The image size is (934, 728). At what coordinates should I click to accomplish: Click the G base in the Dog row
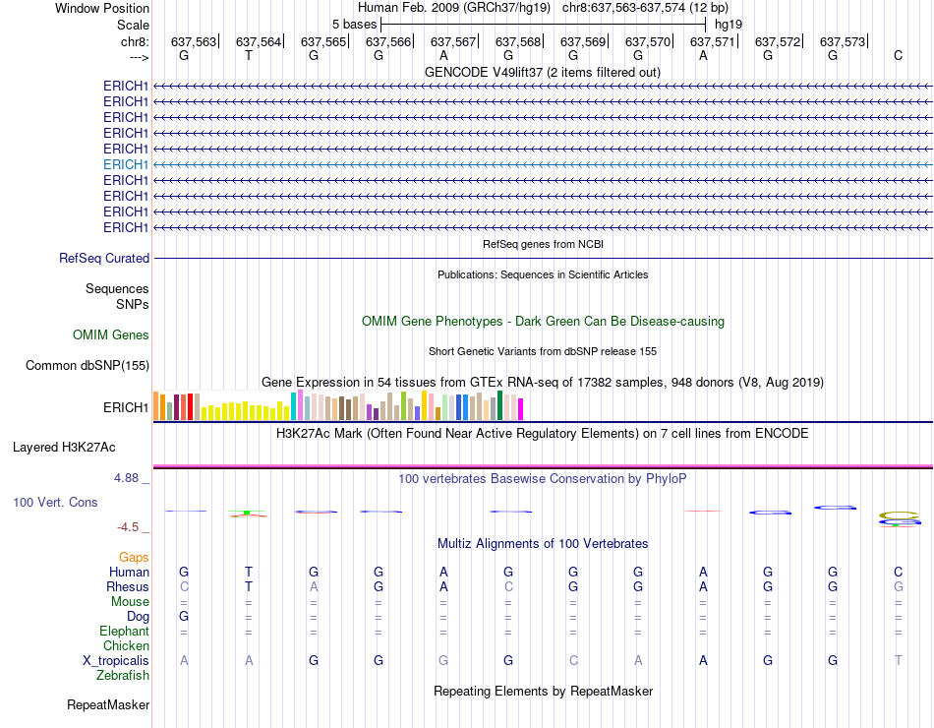[x=184, y=616]
